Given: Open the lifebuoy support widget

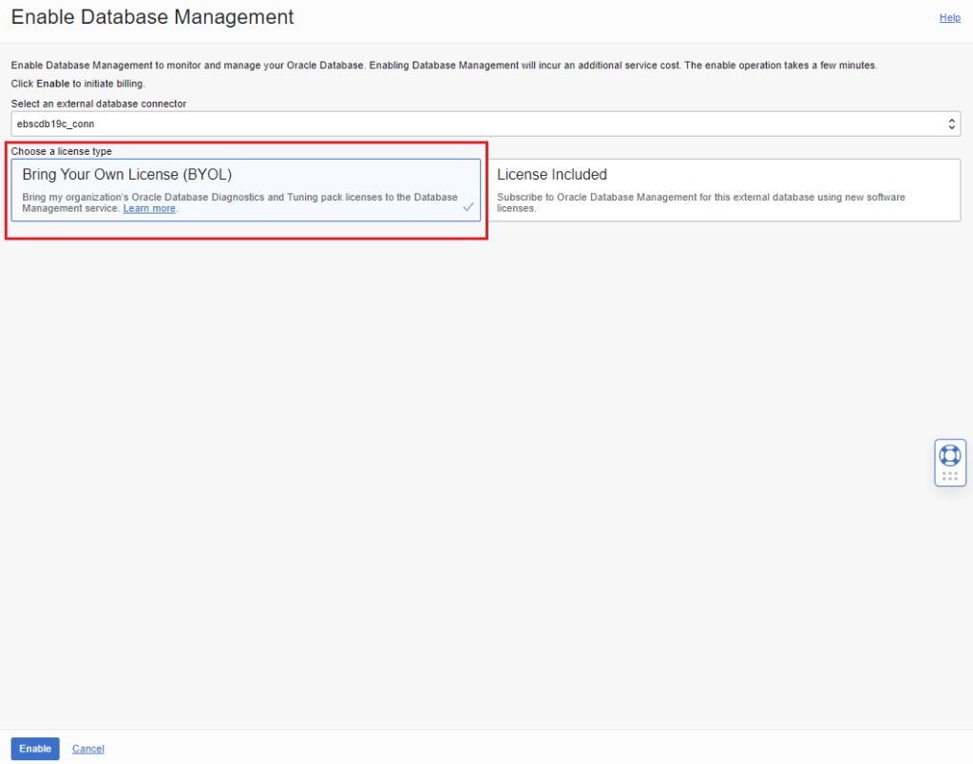Looking at the screenshot, I should pos(949,454).
